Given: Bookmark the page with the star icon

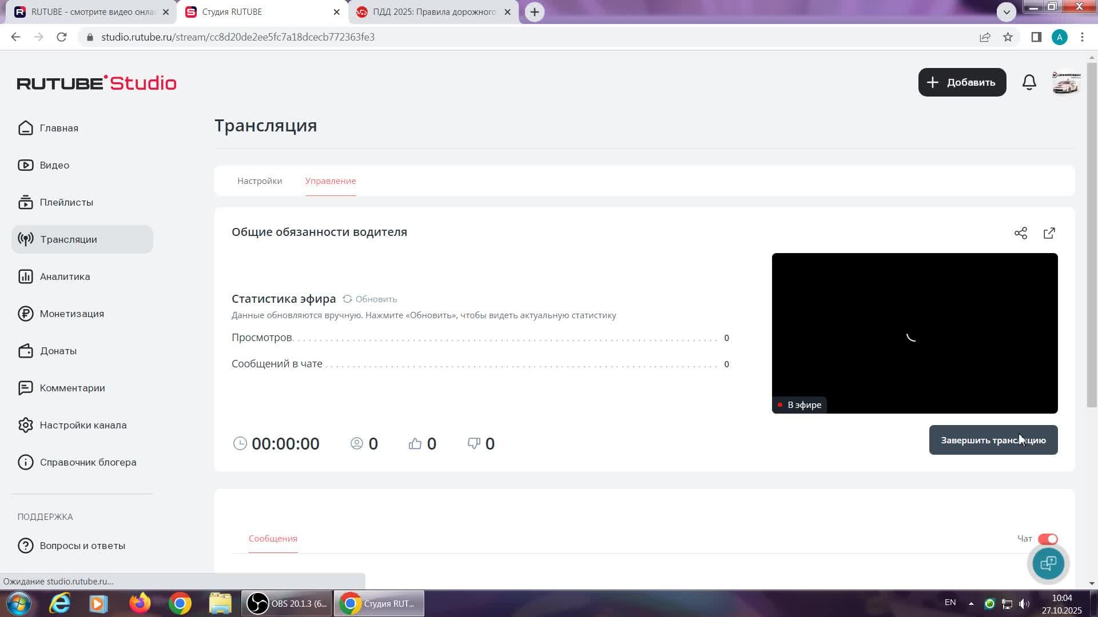Looking at the screenshot, I should [1008, 37].
